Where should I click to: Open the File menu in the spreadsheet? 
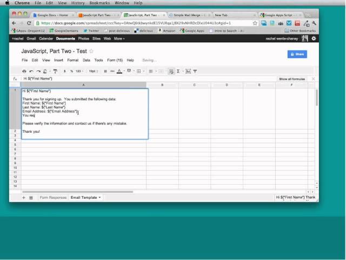coord(24,60)
